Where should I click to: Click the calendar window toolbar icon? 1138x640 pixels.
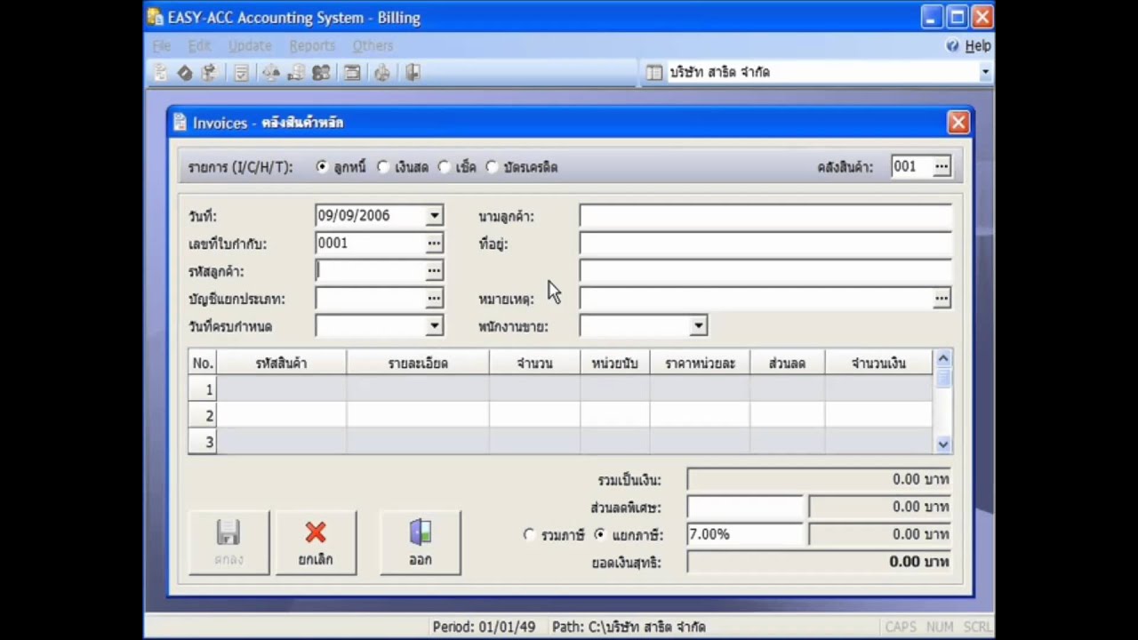point(352,73)
